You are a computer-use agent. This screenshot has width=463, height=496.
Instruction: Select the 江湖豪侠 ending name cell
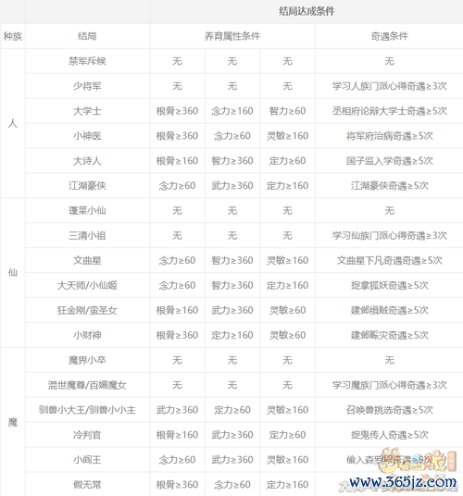tap(87, 186)
